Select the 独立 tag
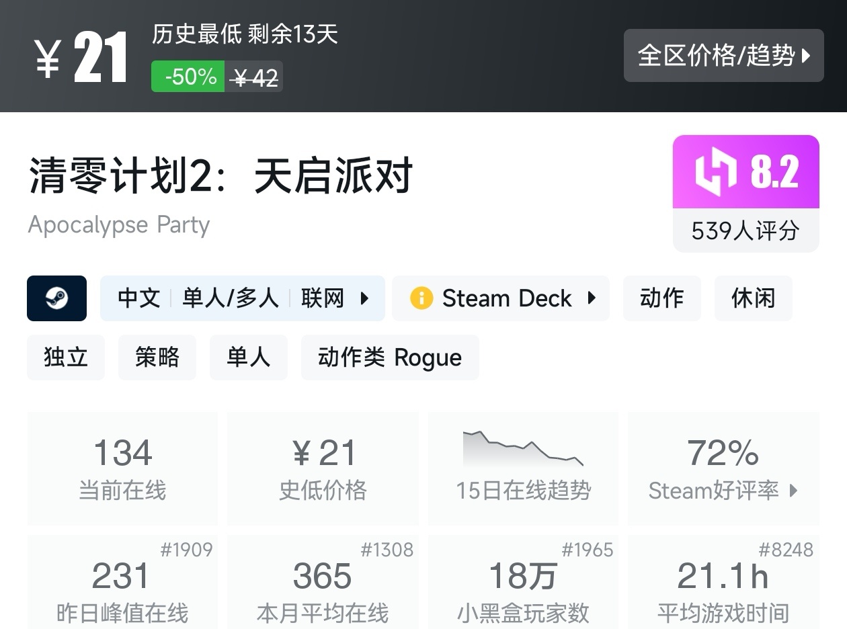847x629 pixels. coord(66,357)
